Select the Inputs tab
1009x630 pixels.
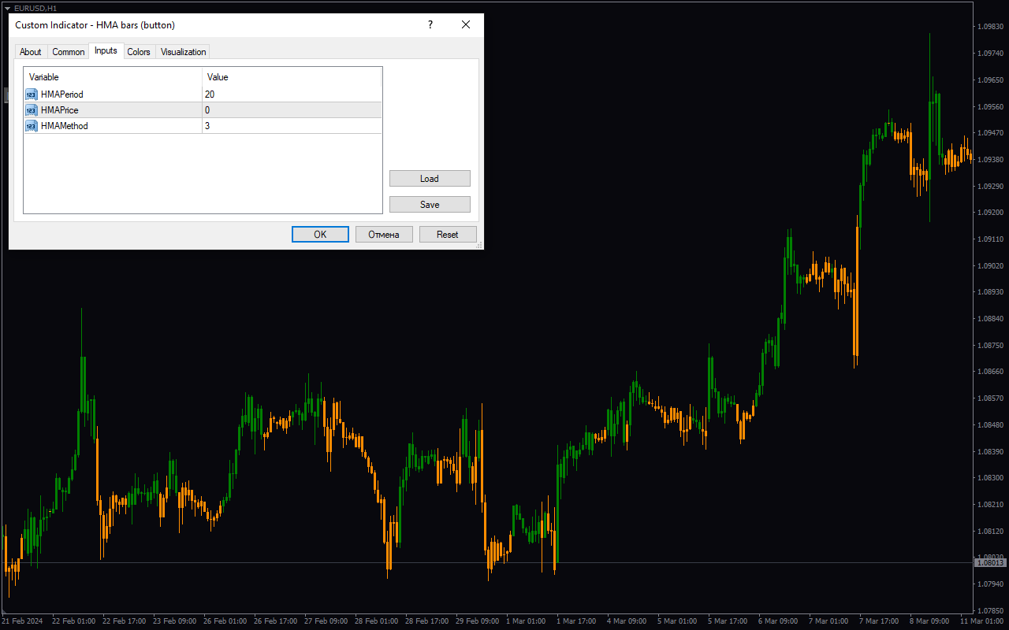tap(106, 50)
